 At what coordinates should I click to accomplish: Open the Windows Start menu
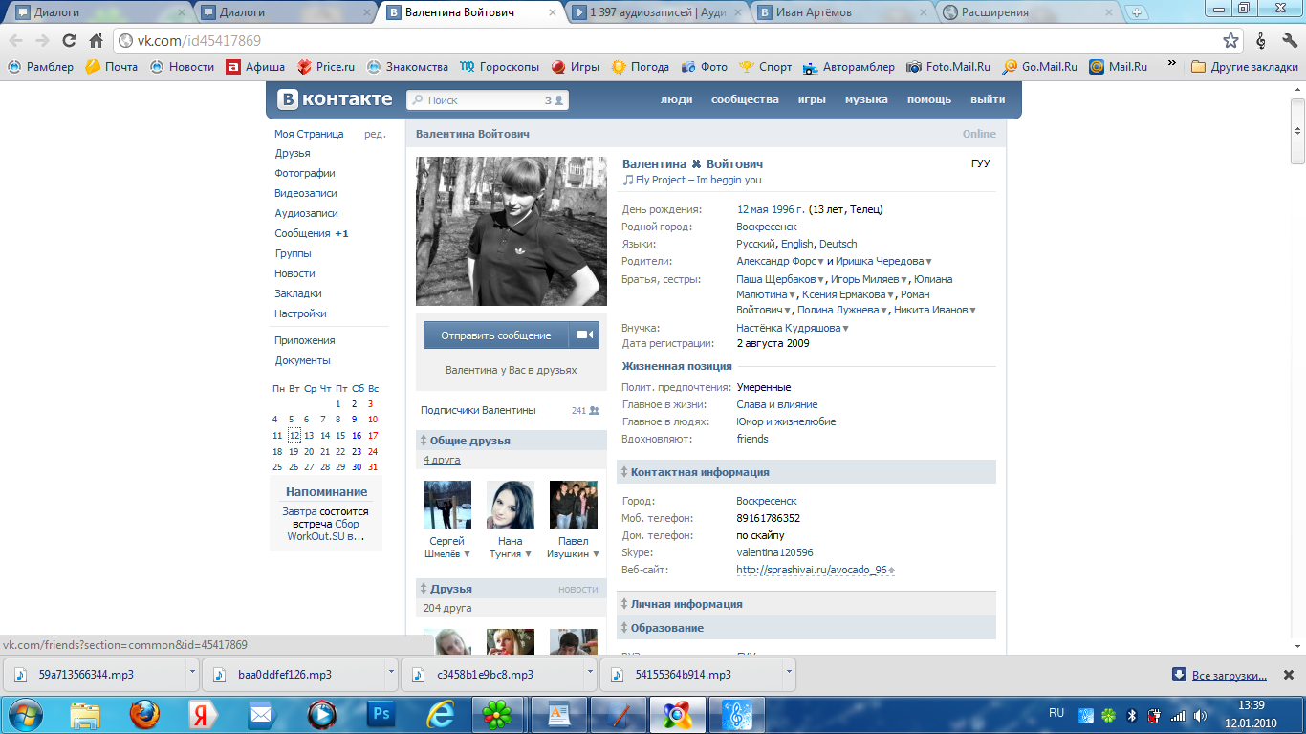pyautogui.click(x=25, y=713)
